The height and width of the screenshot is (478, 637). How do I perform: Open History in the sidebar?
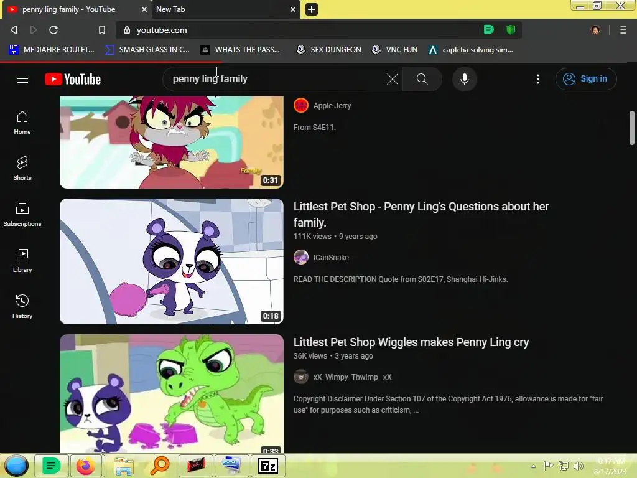click(x=22, y=306)
